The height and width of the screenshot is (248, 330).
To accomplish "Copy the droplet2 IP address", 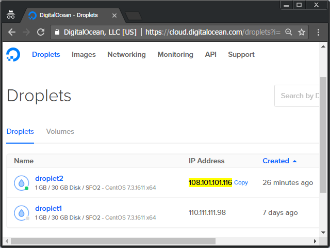I will click(241, 182).
